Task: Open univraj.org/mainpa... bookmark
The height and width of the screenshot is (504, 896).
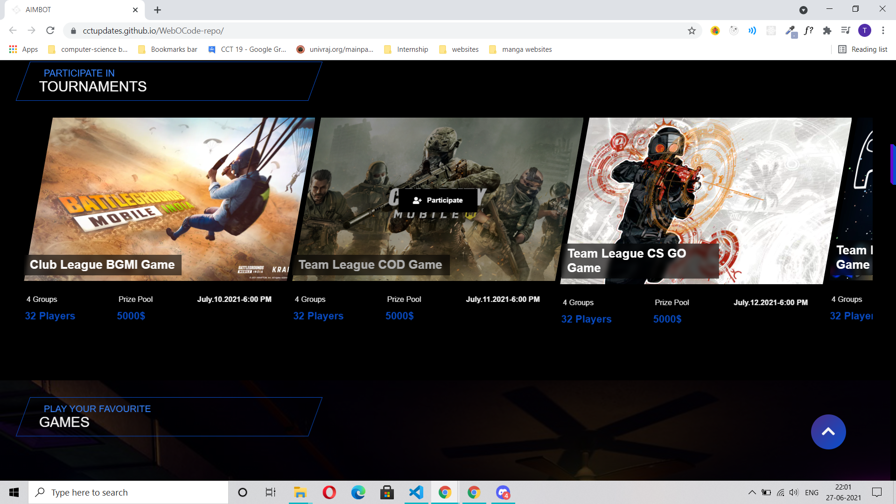Action: coord(335,49)
